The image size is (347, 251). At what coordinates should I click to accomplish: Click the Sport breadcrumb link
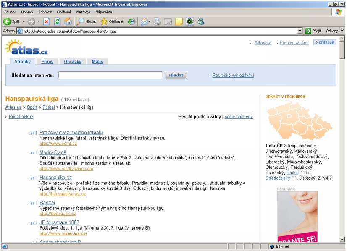pos(32,107)
